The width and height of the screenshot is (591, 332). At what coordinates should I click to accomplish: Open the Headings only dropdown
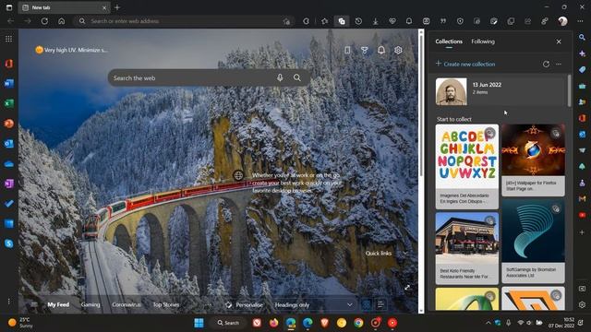click(x=313, y=304)
